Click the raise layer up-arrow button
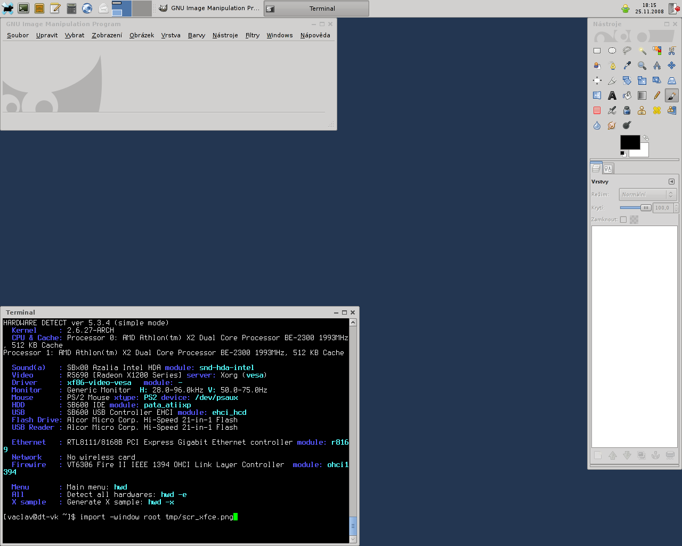This screenshot has height=546, width=682. click(x=613, y=455)
